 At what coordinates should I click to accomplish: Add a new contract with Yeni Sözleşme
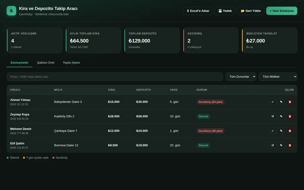pyautogui.click(x=282, y=11)
